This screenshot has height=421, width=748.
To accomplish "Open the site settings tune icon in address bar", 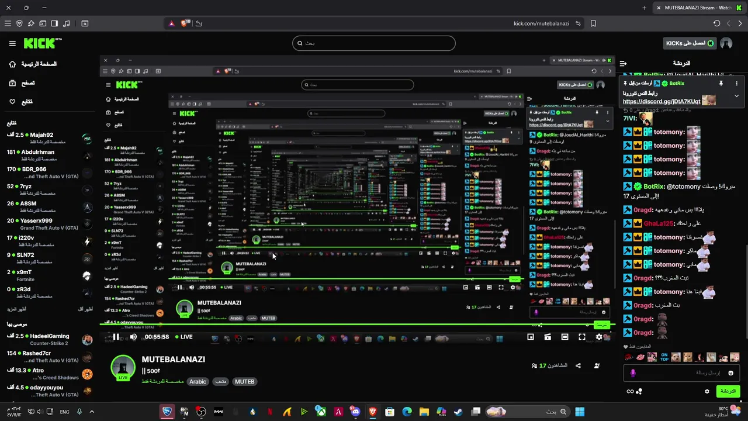I will [x=578, y=23].
